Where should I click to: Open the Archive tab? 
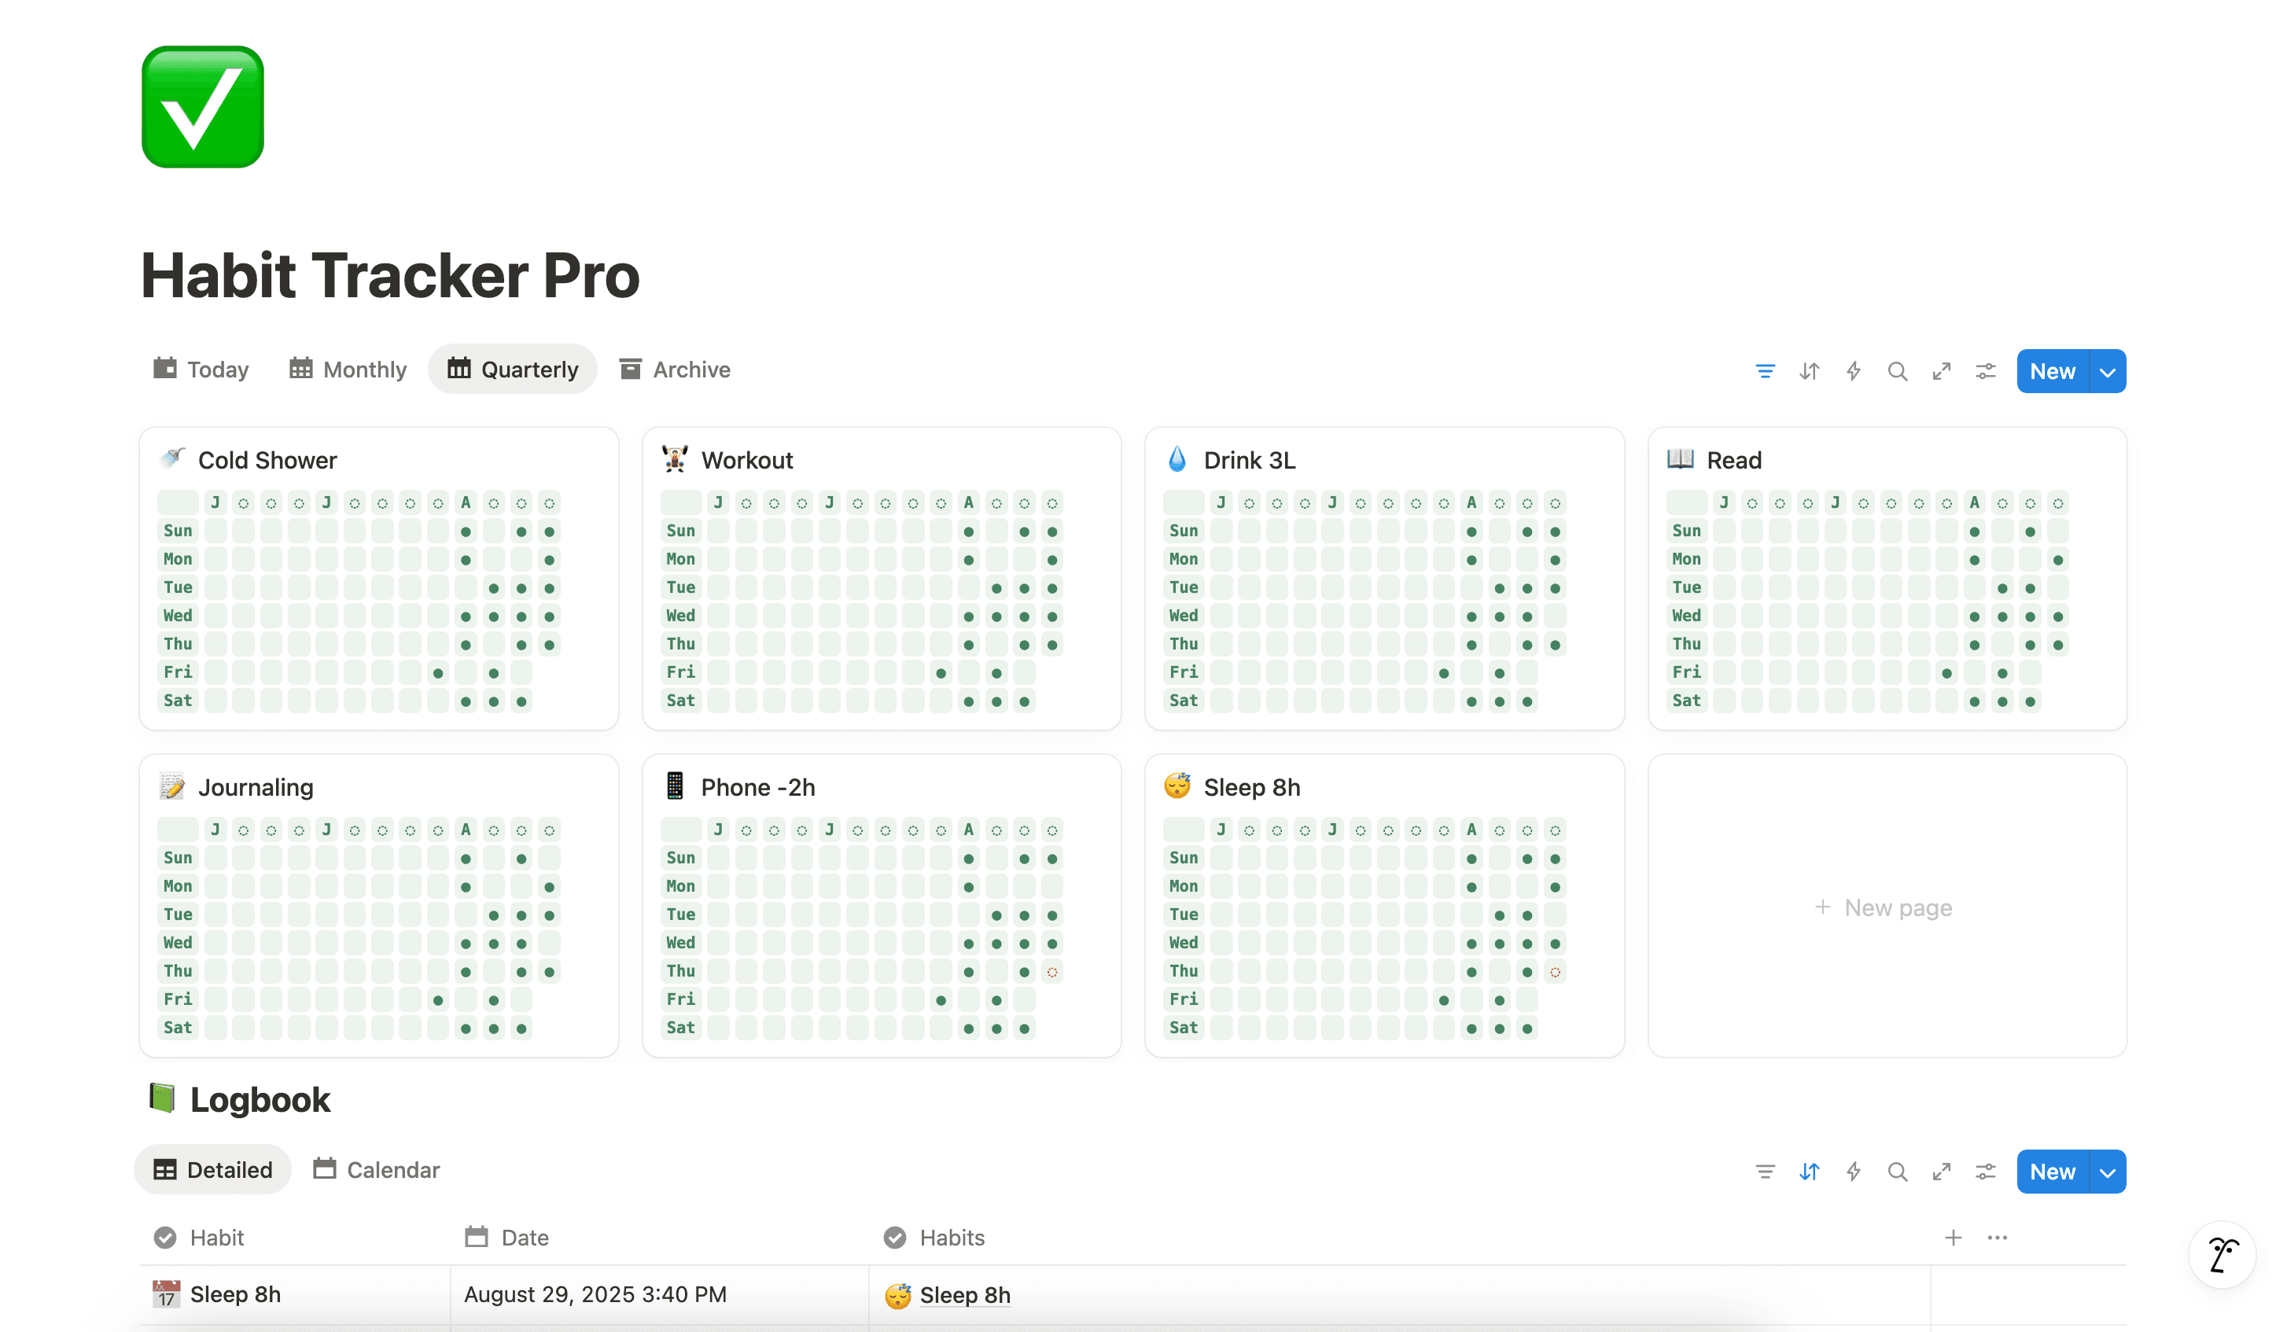point(675,370)
